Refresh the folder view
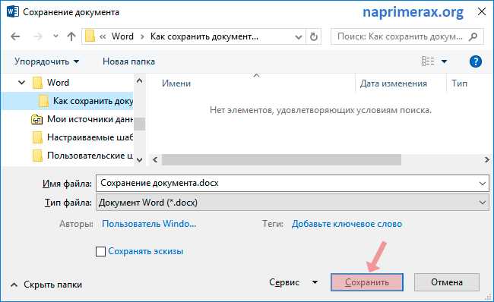Image resolution: width=494 pixels, height=302 pixels. click(x=313, y=36)
